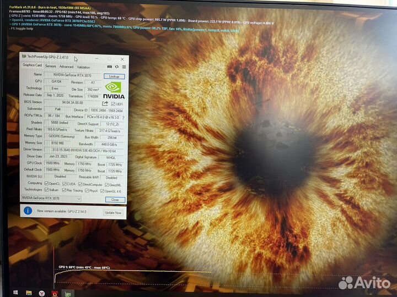Viewport: 397px width, 297px height.
Task: Toggle the Ray Tracing checkbox
Action: tap(64, 190)
